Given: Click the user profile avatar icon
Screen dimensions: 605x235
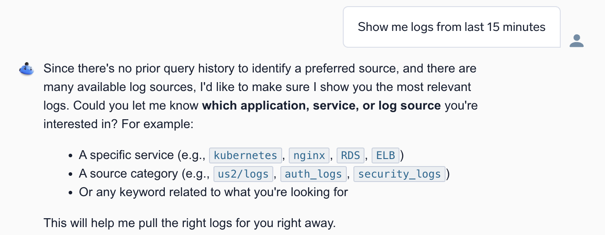Looking at the screenshot, I should [576, 41].
